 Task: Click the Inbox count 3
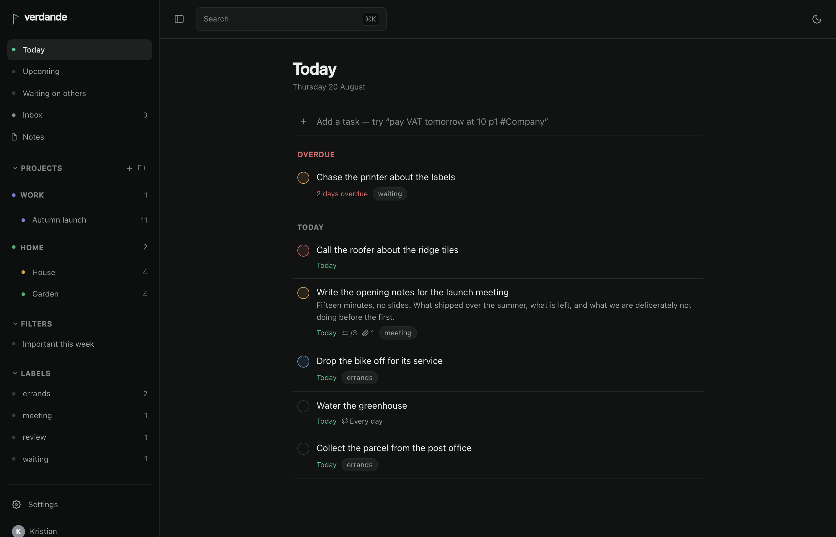(145, 115)
